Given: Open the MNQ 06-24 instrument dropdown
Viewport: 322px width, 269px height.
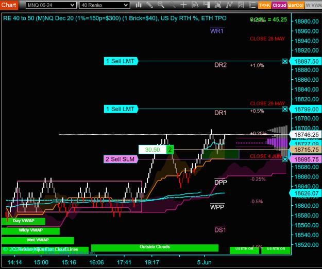Looking at the screenshot, I should (x=51, y=5).
